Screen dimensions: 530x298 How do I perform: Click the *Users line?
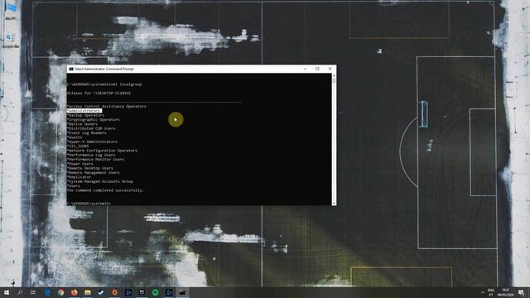74,185
